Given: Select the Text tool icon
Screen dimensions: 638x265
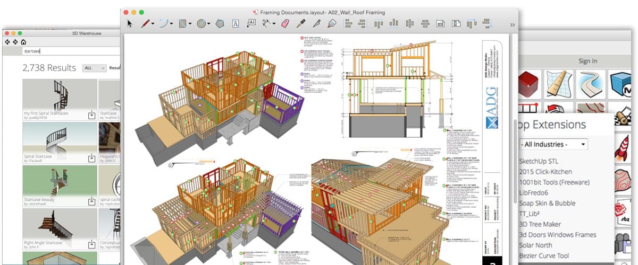Looking at the screenshot, I should 235,23.
